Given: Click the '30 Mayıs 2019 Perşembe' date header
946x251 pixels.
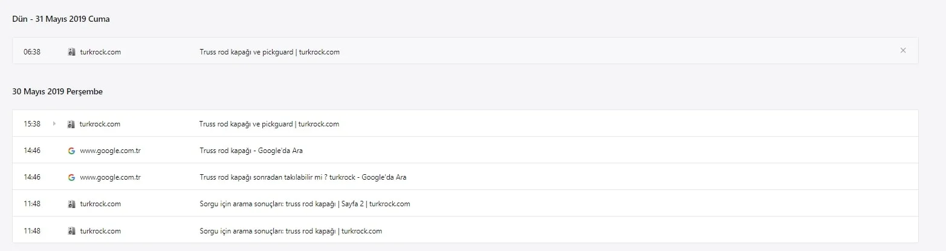Looking at the screenshot, I should pyautogui.click(x=57, y=92).
